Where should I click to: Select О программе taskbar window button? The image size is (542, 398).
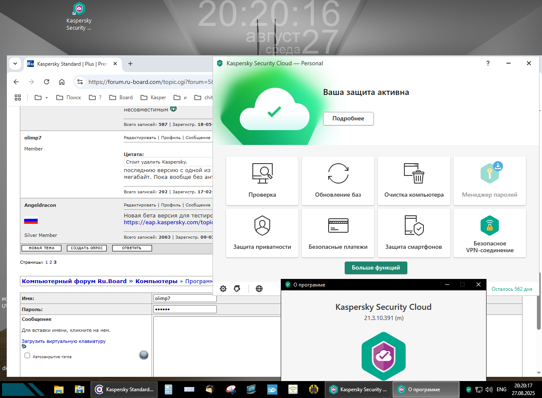pyautogui.click(x=426, y=389)
